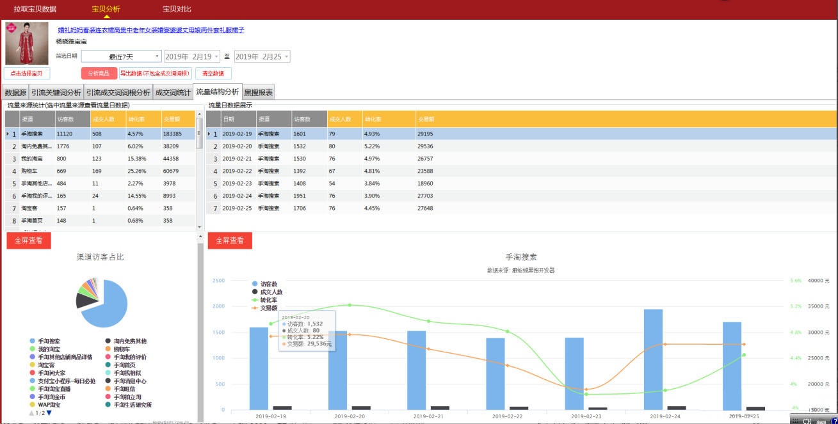Select the 2019-02-23 daily data row
The height and width of the screenshot is (424, 838).
point(521,183)
